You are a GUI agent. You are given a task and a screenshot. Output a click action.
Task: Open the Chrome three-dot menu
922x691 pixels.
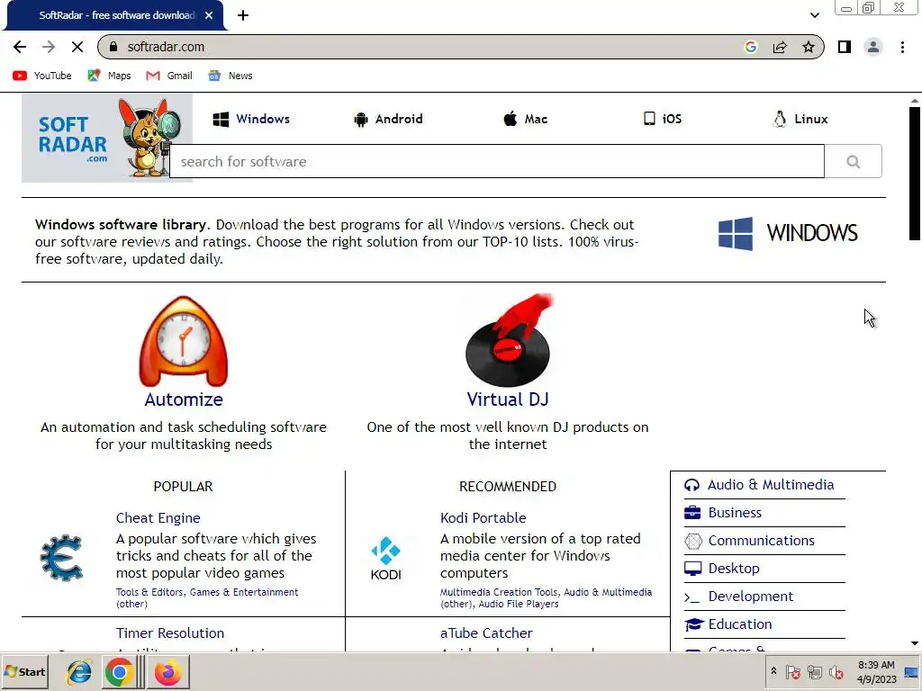click(x=902, y=47)
